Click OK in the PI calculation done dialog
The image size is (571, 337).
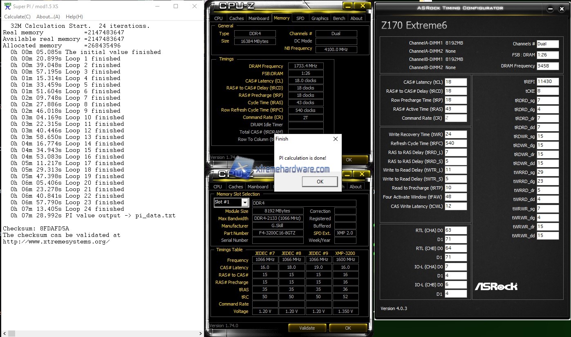[x=319, y=181]
